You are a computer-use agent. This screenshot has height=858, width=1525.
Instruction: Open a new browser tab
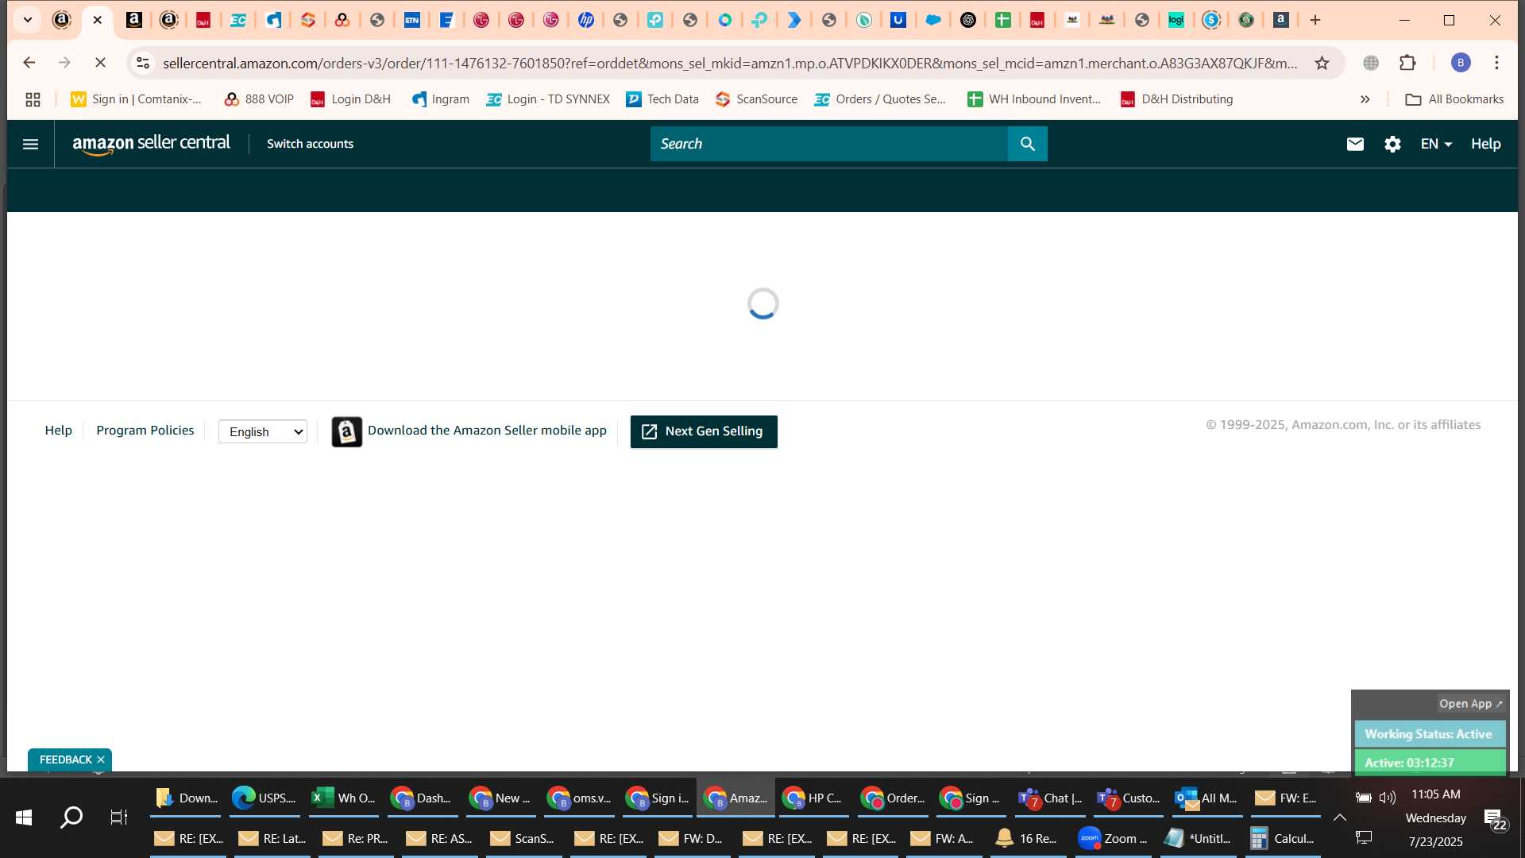1315,20
